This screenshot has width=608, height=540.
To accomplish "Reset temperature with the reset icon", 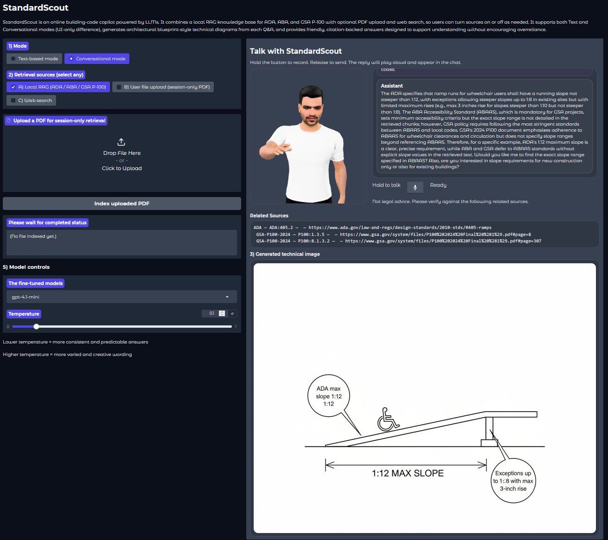I will [x=232, y=313].
